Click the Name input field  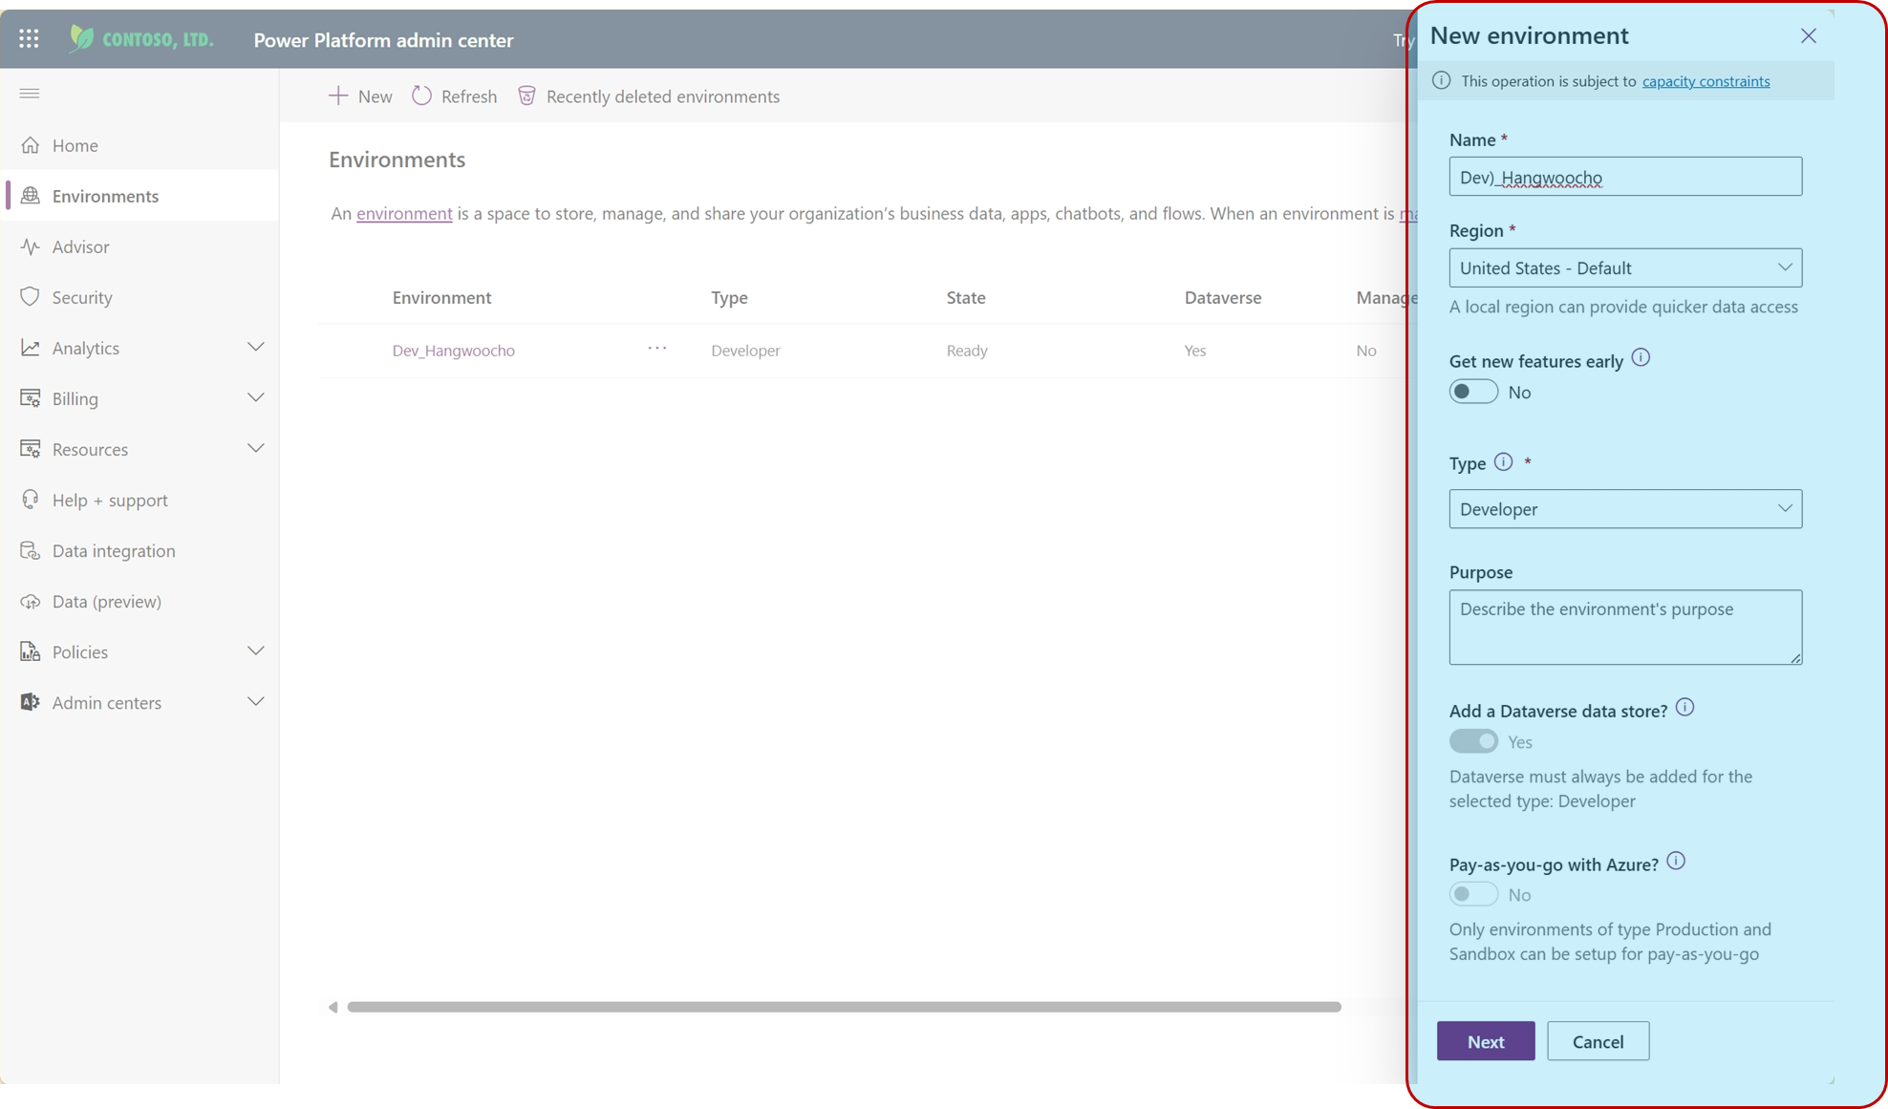tap(1625, 177)
